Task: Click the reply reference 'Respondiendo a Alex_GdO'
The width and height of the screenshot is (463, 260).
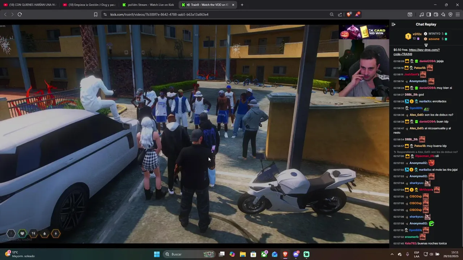Action: tap(426, 152)
